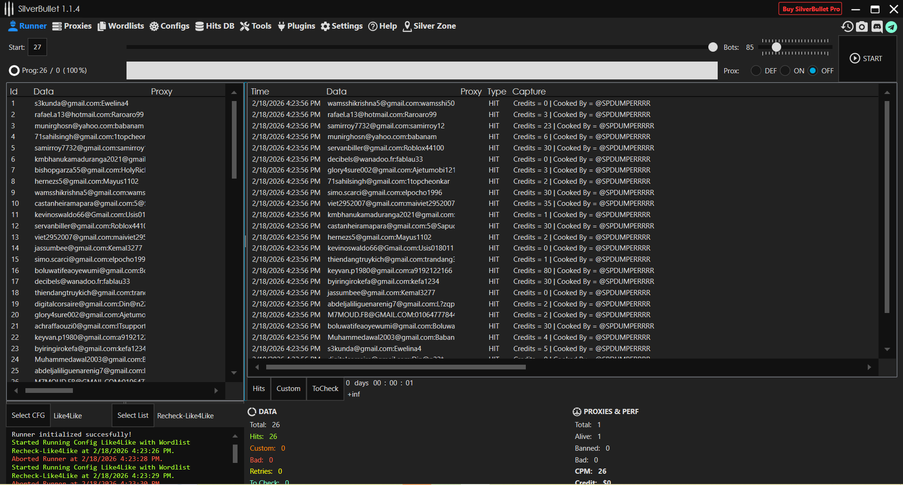The width and height of the screenshot is (903, 485).
Task: Click the hits panel scroll-right arrow
Action: 869,367
